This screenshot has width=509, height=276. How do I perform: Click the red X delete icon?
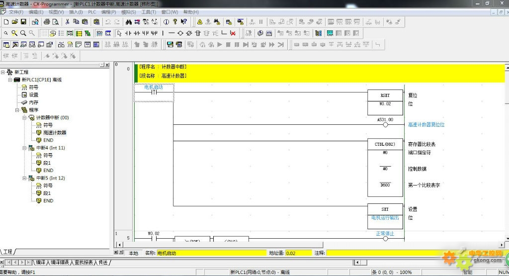233,33
